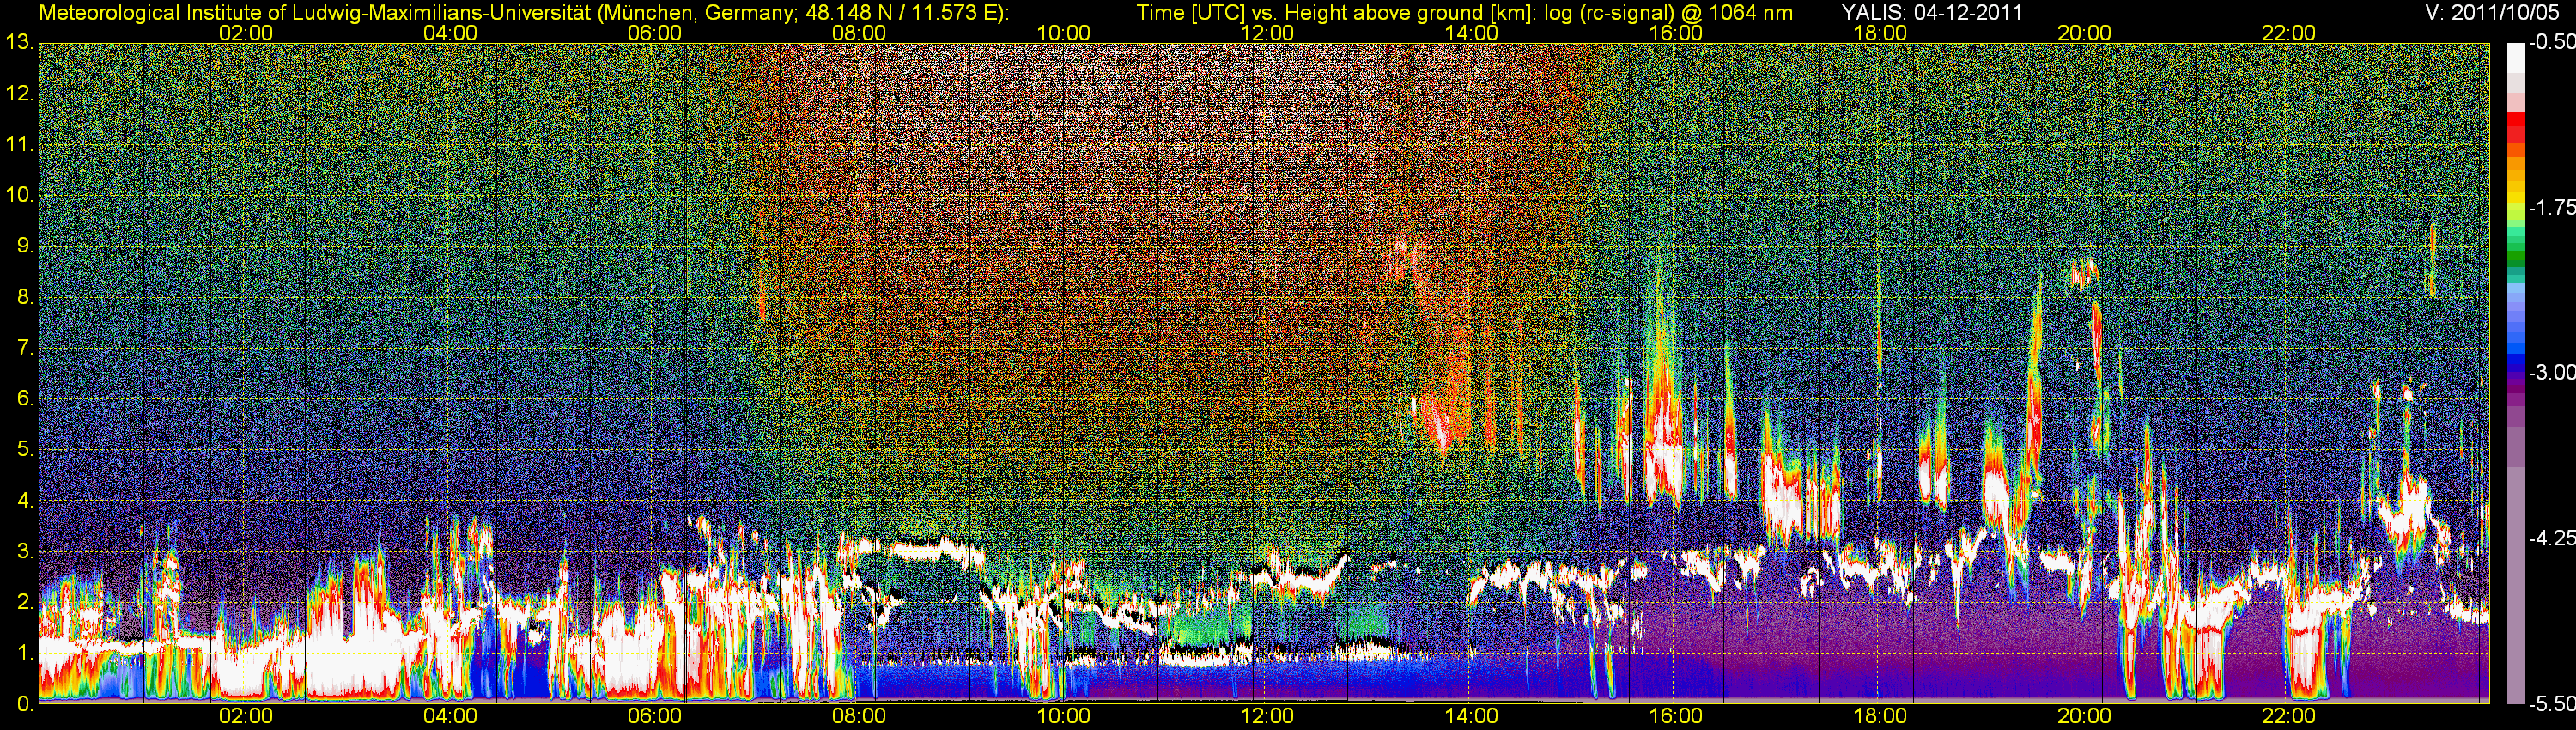Click the 11. height axis label

19,145
